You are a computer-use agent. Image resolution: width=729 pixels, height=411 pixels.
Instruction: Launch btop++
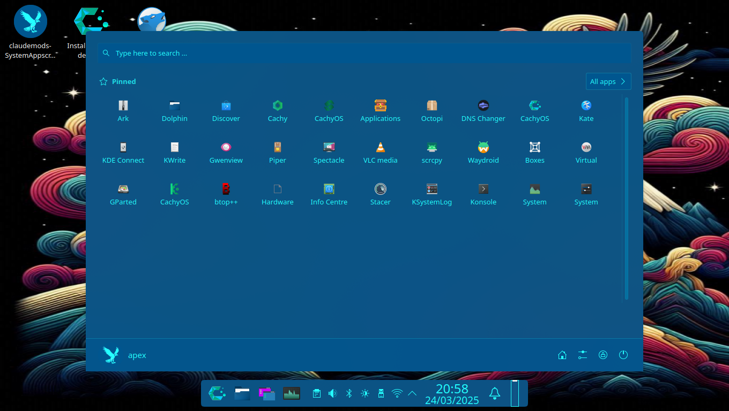click(226, 194)
